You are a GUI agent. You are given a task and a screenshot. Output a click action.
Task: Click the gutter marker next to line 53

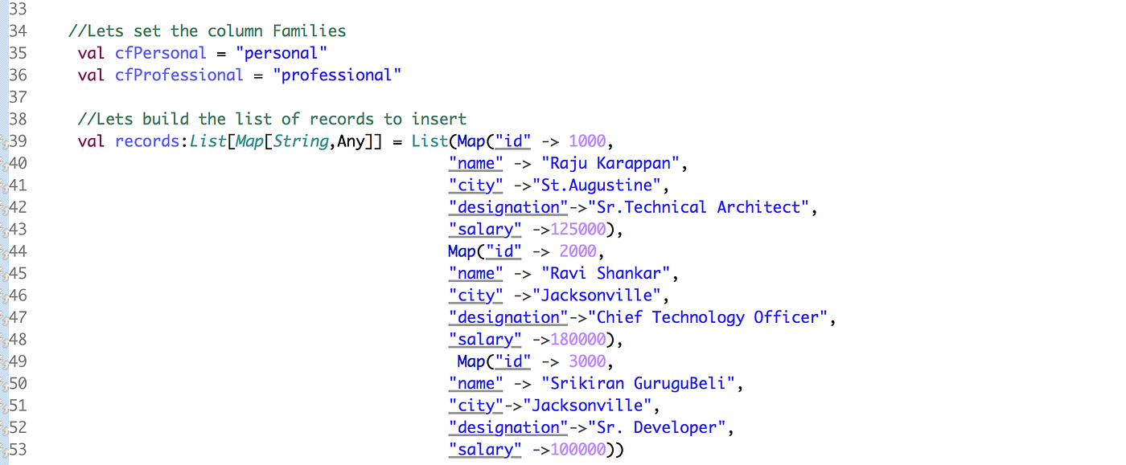3,449
